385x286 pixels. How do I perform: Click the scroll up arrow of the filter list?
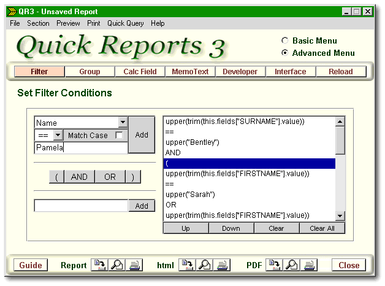click(340, 122)
